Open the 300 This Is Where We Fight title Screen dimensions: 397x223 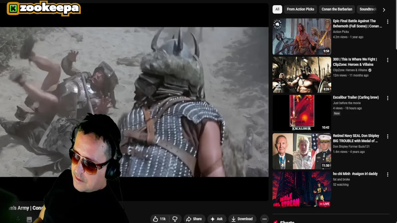[355, 62]
